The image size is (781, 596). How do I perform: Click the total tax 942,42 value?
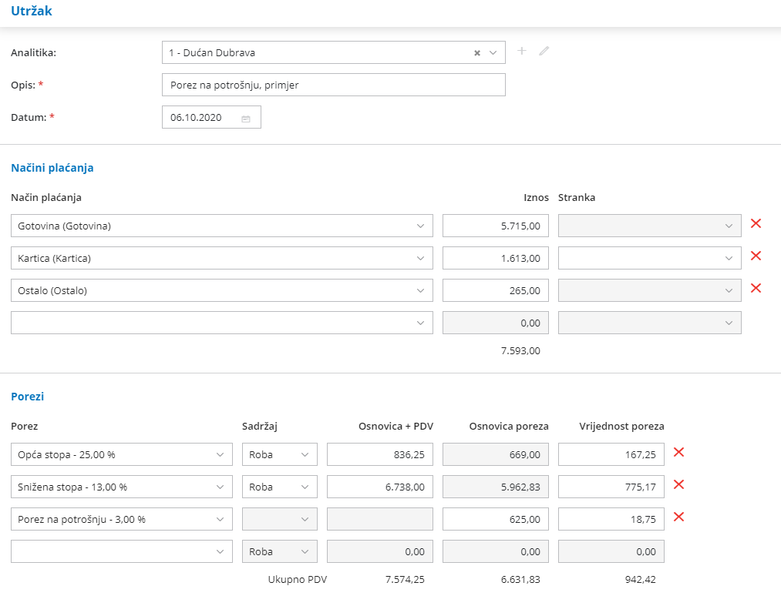[641, 580]
